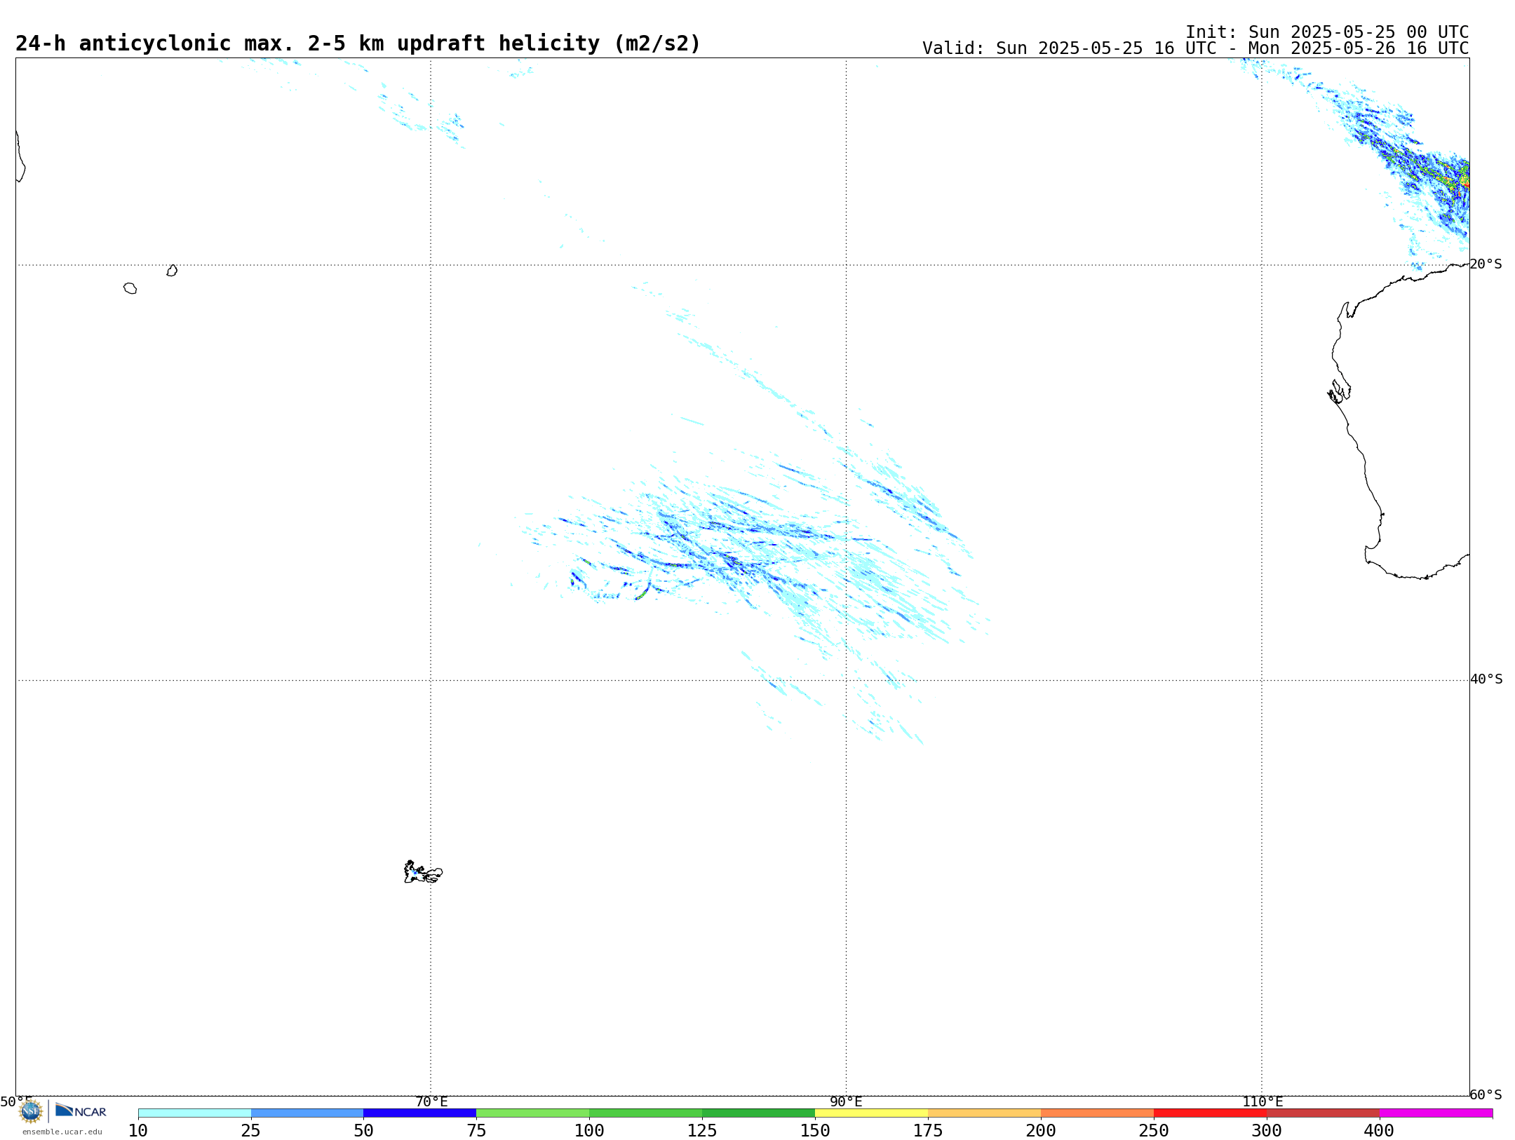Select the light cyan 10–25 color swatch
The image size is (1515, 1140).
pyautogui.click(x=194, y=1113)
